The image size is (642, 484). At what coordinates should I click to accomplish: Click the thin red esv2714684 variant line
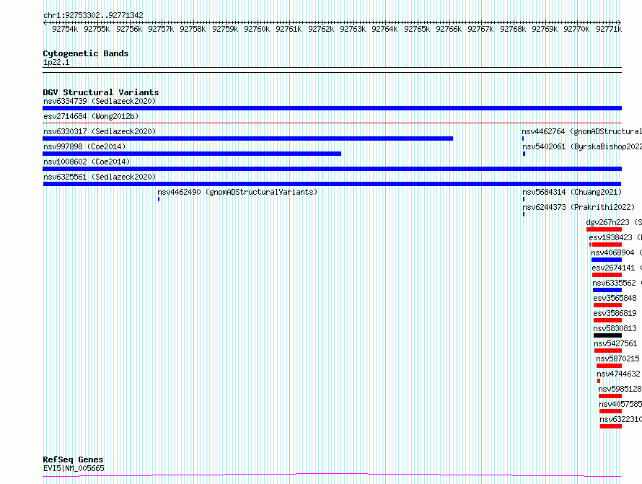[332, 123]
